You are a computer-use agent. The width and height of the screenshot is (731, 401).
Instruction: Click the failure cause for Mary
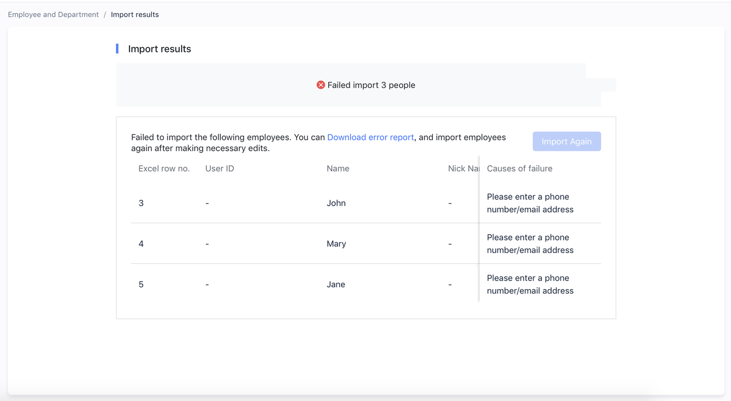(530, 244)
